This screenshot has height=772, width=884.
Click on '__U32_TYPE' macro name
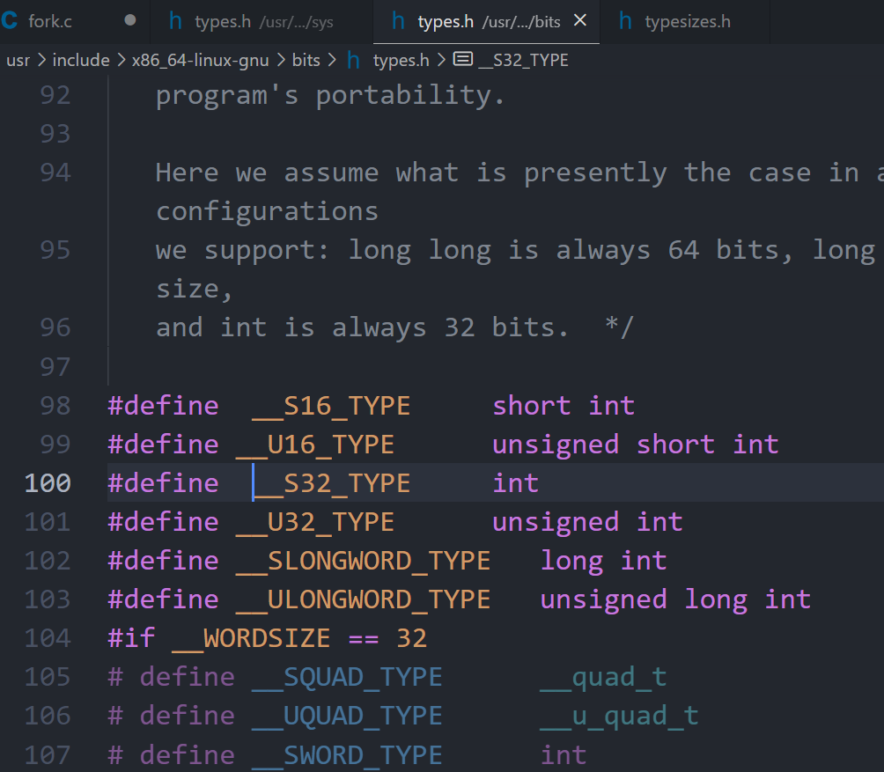[315, 522]
